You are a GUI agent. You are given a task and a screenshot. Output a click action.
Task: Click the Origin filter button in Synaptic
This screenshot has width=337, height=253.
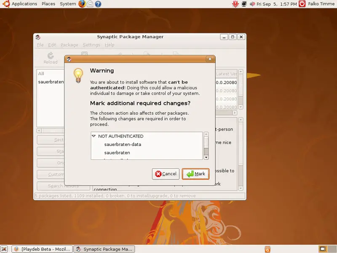[51, 163]
